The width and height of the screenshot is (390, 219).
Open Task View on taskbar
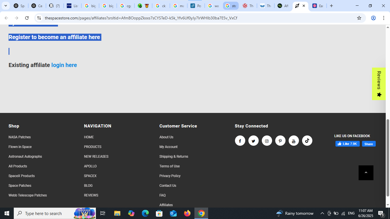coord(103,213)
